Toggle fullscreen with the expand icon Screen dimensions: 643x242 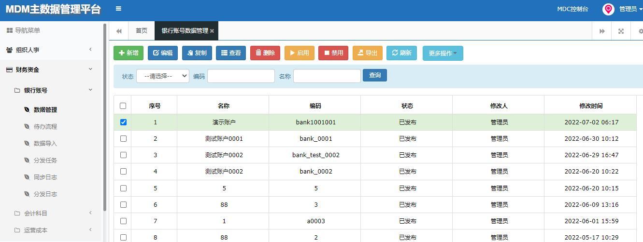[621, 31]
